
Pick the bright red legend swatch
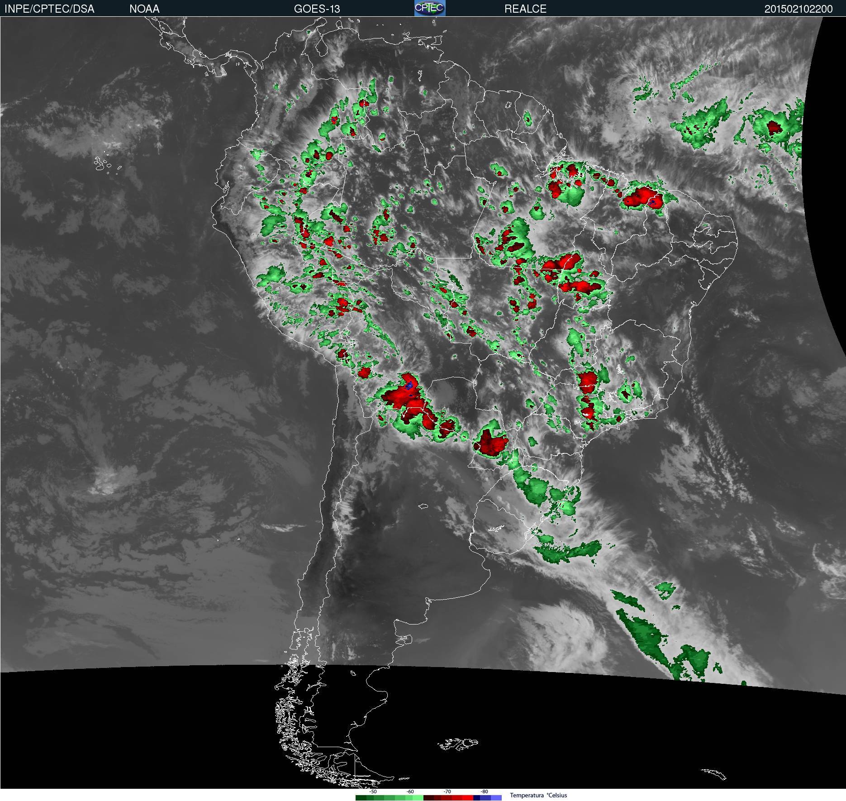pyautogui.click(x=468, y=798)
